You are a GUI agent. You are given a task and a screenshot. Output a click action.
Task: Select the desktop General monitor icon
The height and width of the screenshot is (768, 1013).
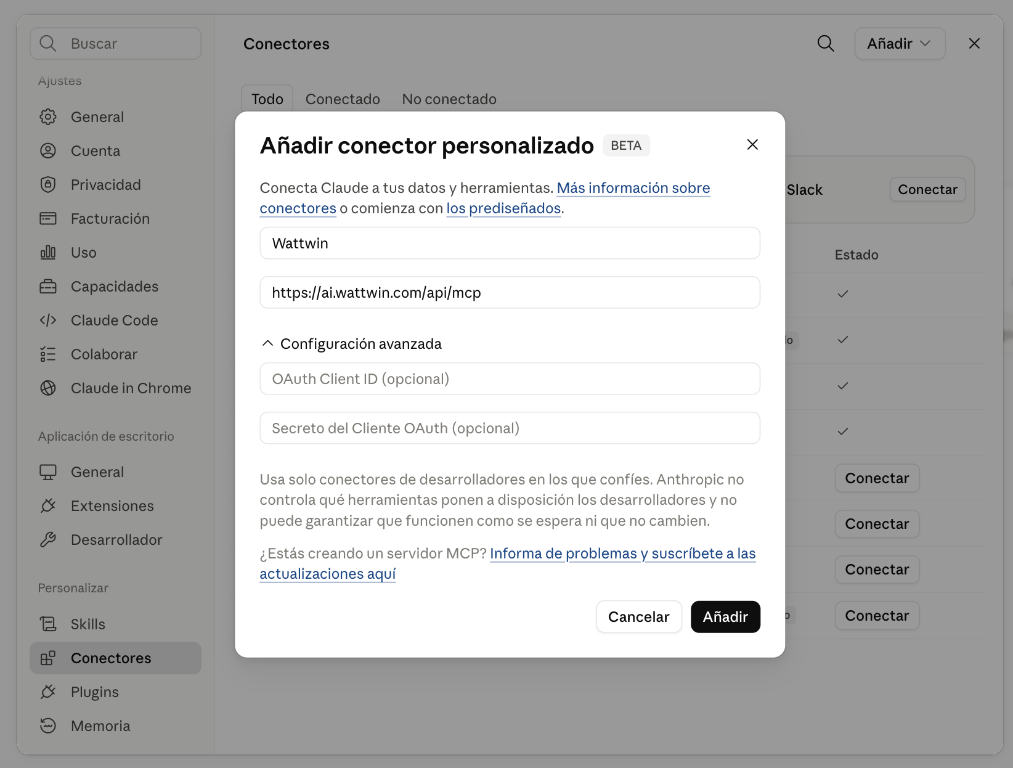(48, 472)
